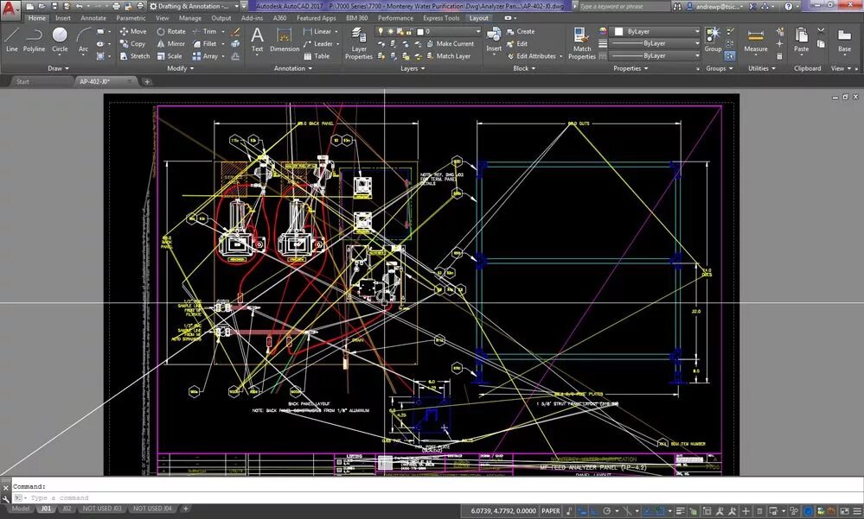This screenshot has height=519, width=864.
Task: Click the Base view icon
Action: [x=844, y=40]
